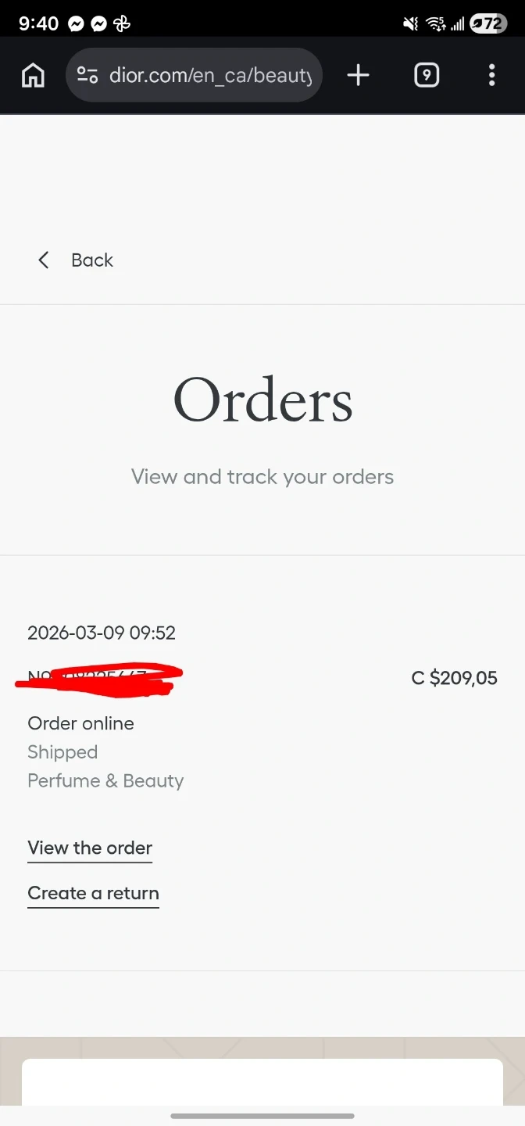This screenshot has height=1126, width=525.
Task: Tap the pinwheel notification icon in status bar
Action: coord(122,24)
